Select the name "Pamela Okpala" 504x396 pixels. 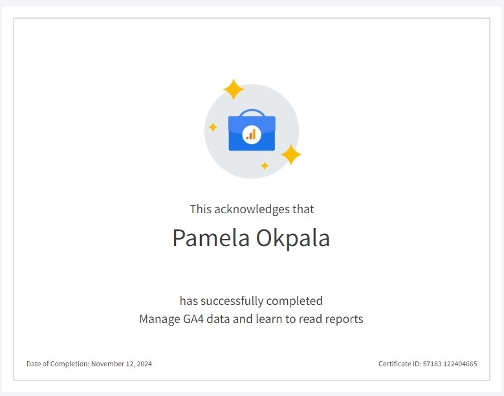coord(252,238)
